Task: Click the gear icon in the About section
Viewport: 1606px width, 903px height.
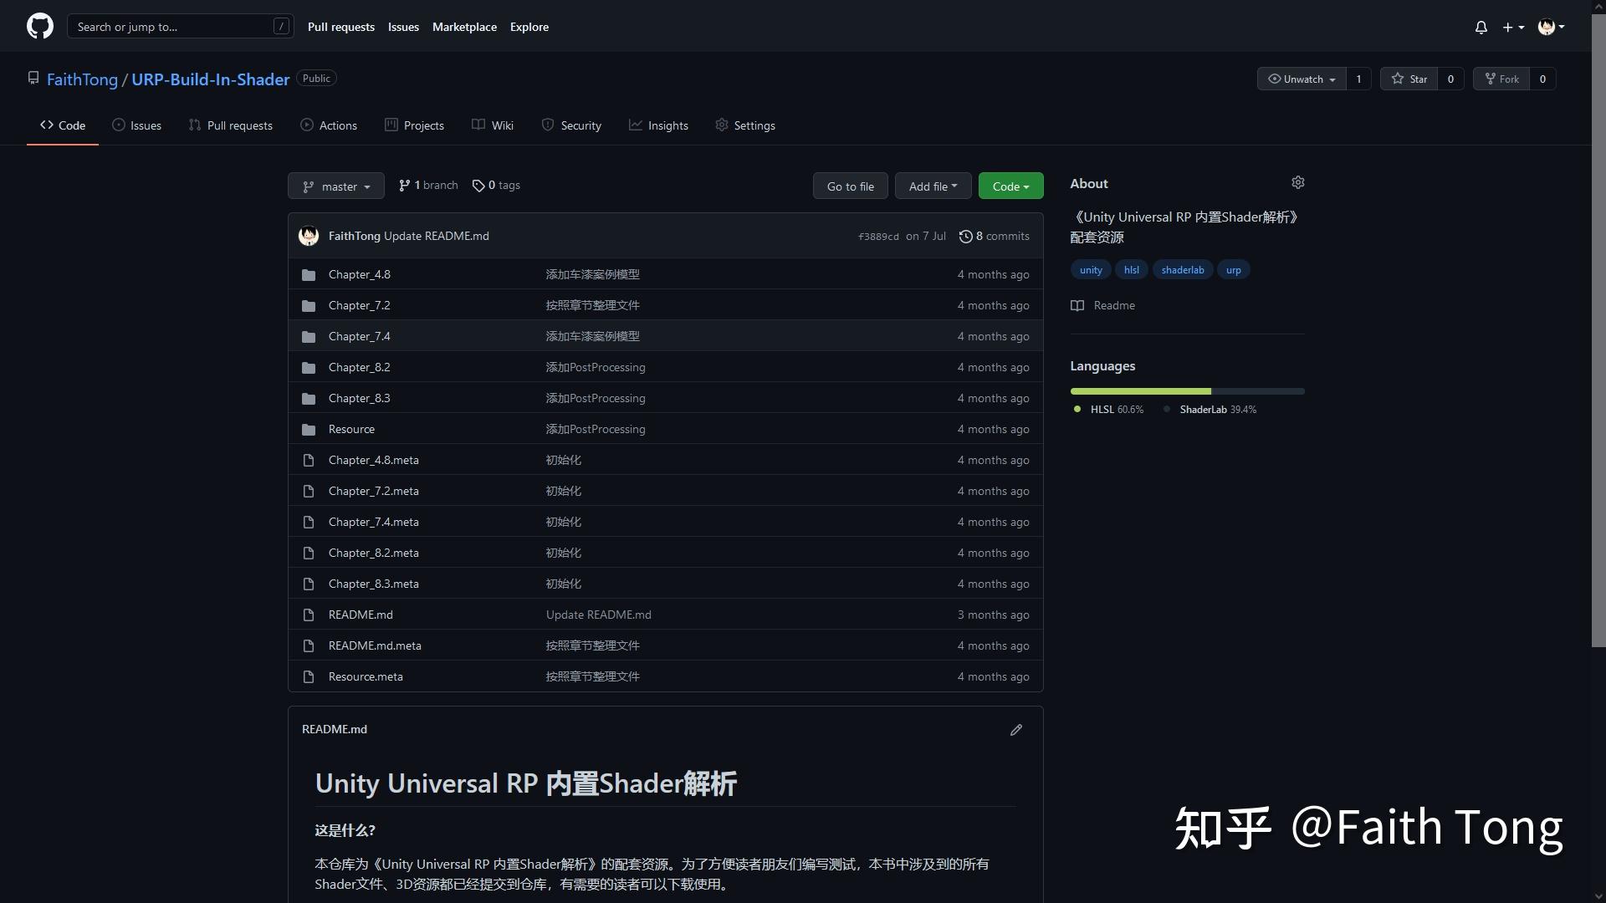Action: tap(1297, 182)
